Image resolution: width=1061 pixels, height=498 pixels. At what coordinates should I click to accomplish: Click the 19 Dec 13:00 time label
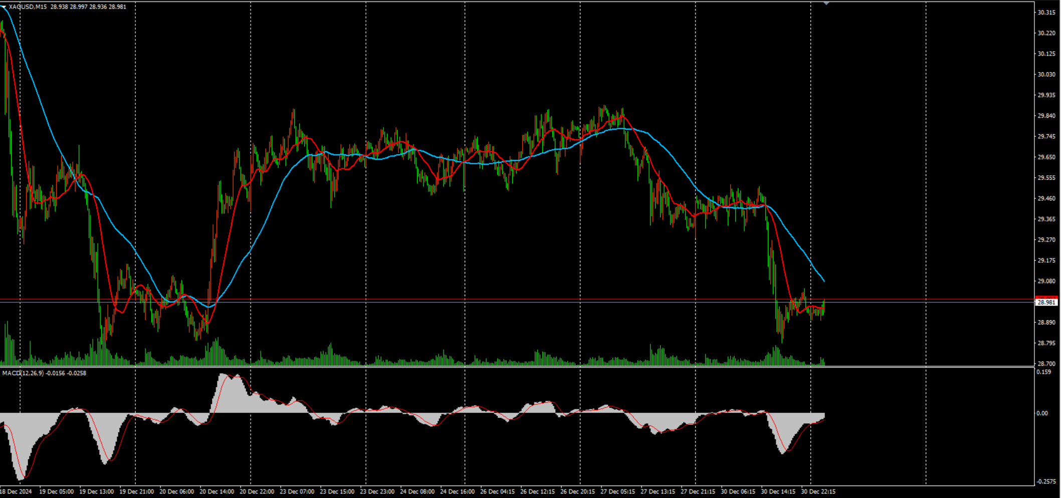point(96,491)
